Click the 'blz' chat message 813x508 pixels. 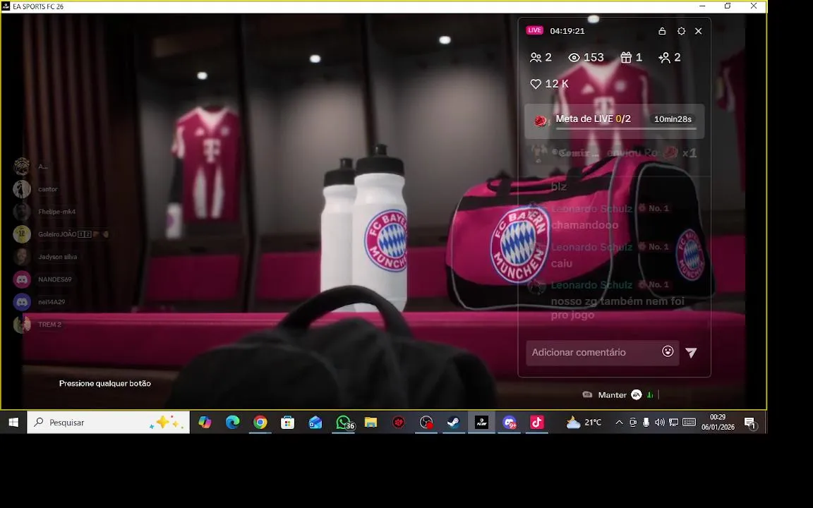point(558,186)
